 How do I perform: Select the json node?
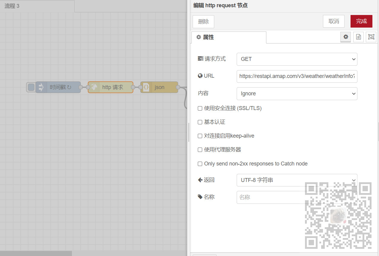pyautogui.click(x=159, y=87)
